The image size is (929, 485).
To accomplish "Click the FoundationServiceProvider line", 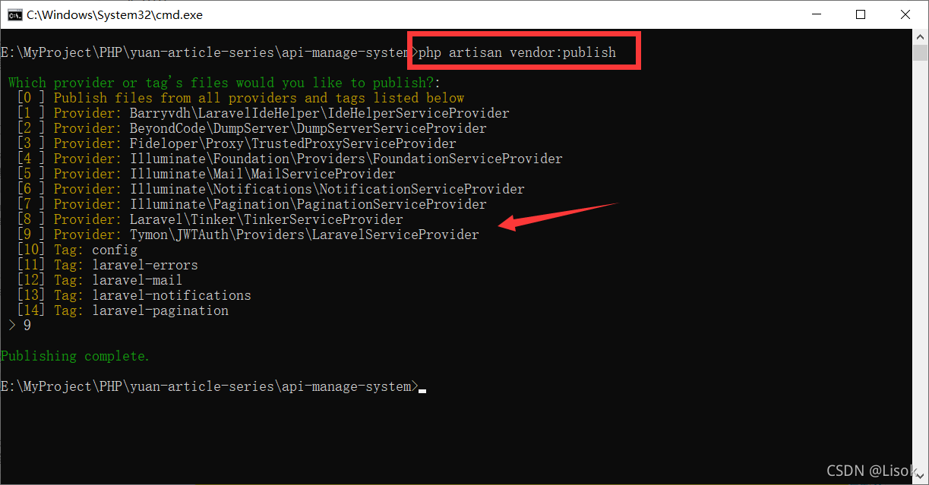I will point(289,159).
